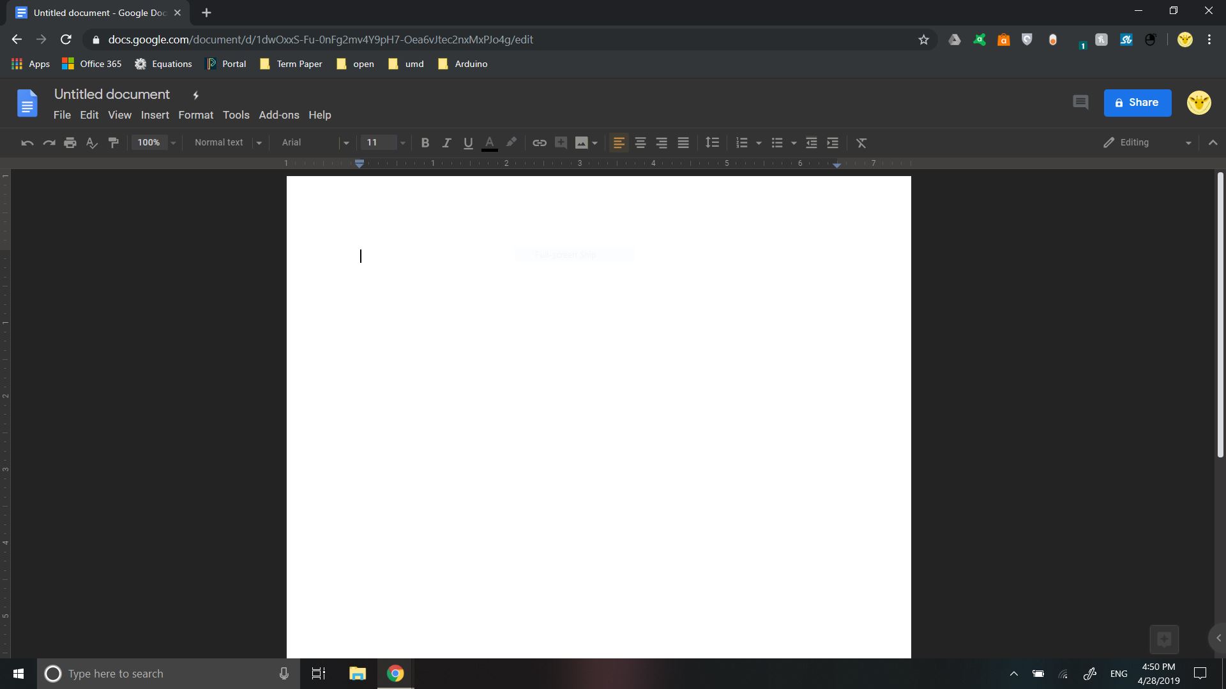Select the Paint format tool
This screenshot has width=1226, height=689.
coord(113,142)
